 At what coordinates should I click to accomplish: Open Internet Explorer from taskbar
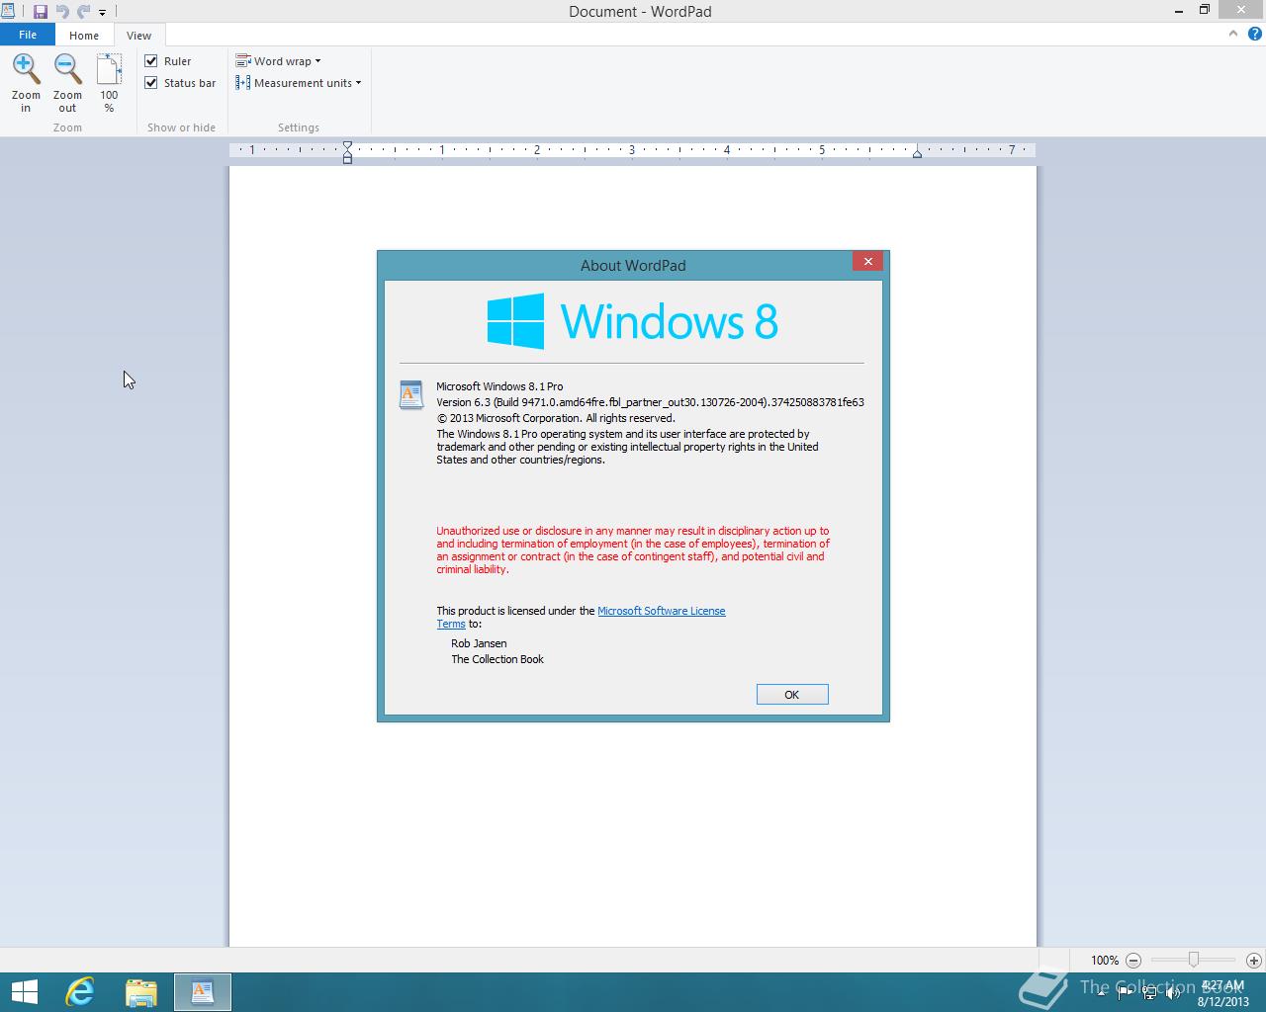pos(79,992)
